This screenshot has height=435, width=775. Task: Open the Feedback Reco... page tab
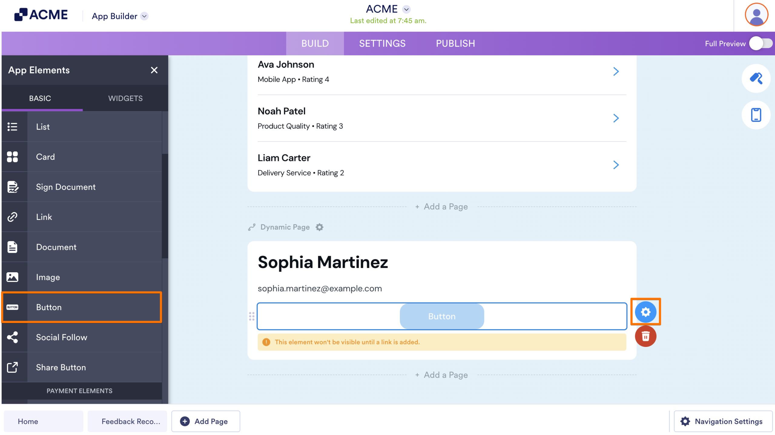(127, 421)
